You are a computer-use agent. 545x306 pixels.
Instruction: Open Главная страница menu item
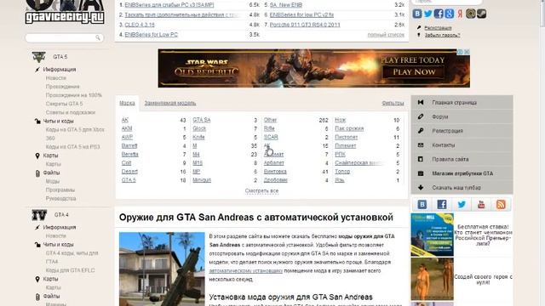[462, 102]
